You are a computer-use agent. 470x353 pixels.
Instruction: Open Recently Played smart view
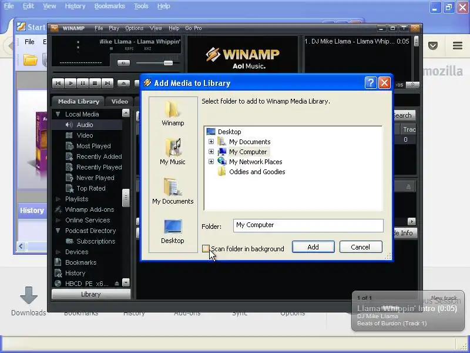click(x=99, y=167)
